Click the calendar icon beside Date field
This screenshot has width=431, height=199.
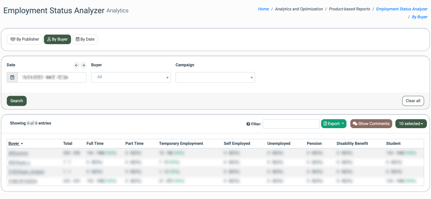[12, 77]
